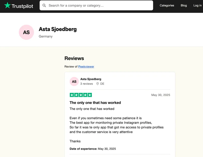Screen dimensions: 203x157
Task: Click the May 30, 2025 review date
Action: coord(161,95)
